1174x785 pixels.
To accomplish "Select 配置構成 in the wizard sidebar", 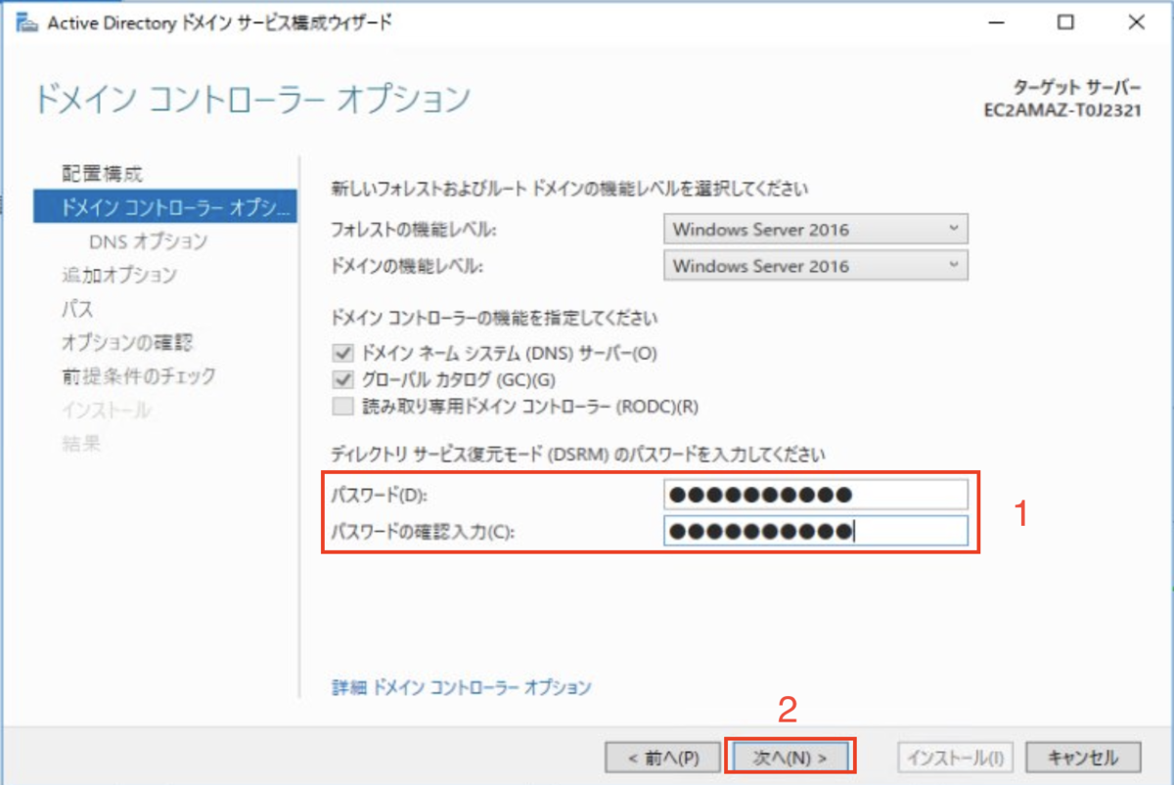I will [102, 174].
